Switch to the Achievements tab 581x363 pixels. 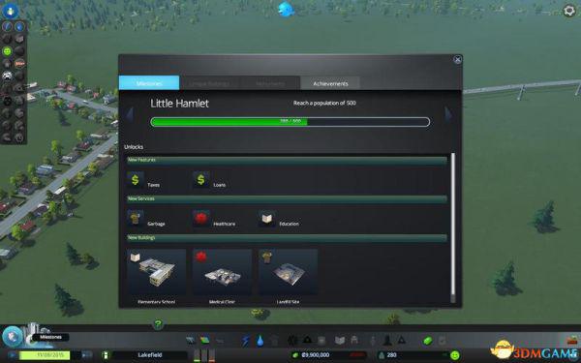click(330, 83)
